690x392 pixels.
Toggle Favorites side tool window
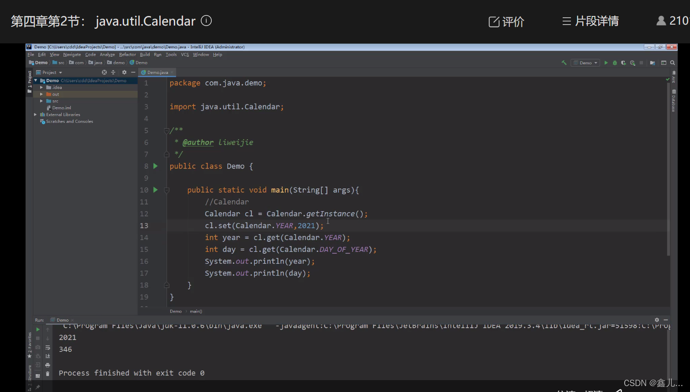click(x=30, y=345)
